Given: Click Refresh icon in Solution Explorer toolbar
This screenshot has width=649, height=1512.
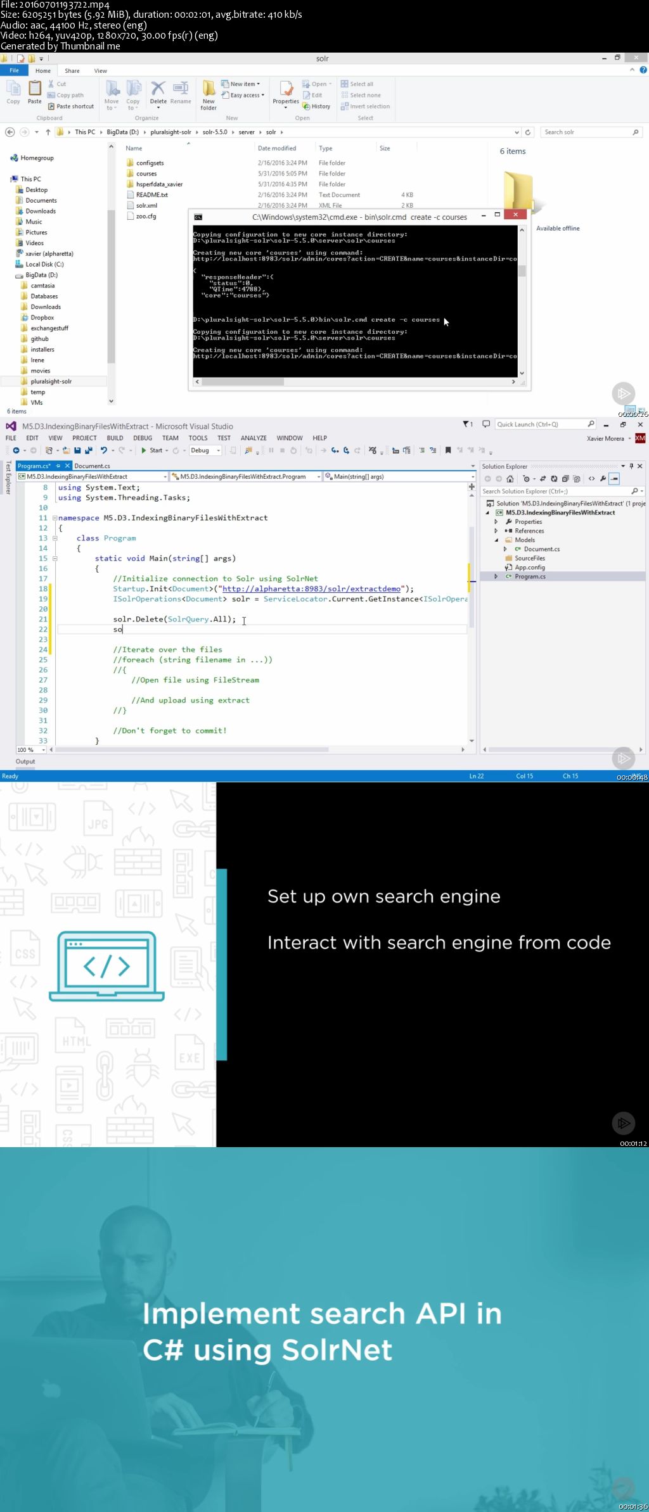Looking at the screenshot, I should pos(554,479).
